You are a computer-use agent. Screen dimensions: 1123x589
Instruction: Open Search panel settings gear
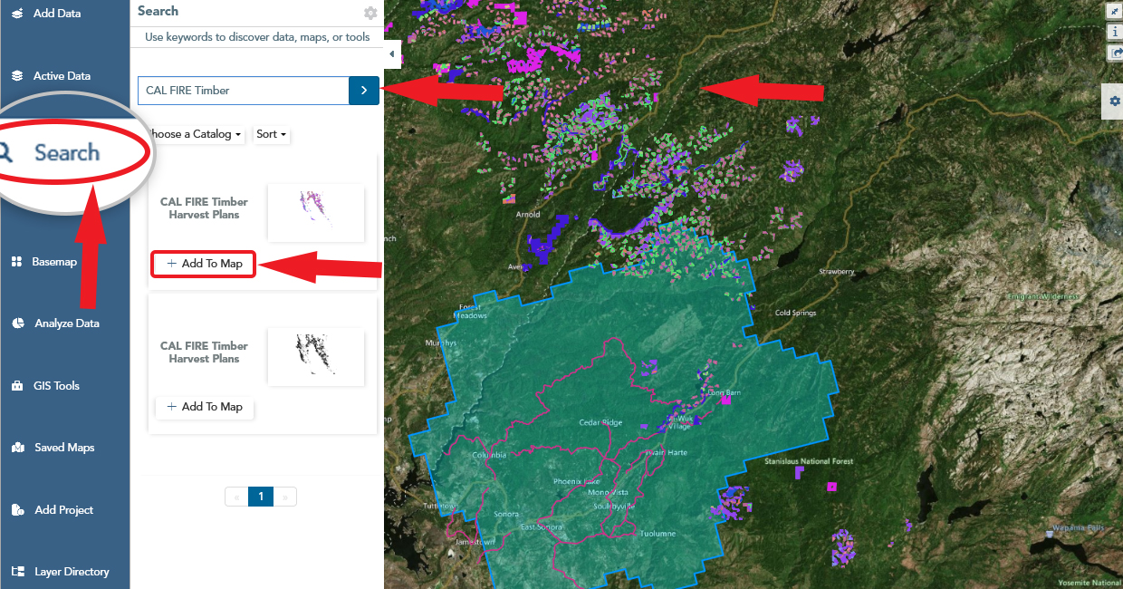pyautogui.click(x=370, y=13)
